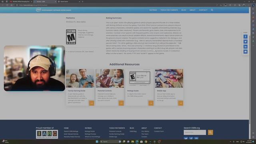
Task: Open footer link Search ESRB Ratings
Action: pos(71,132)
